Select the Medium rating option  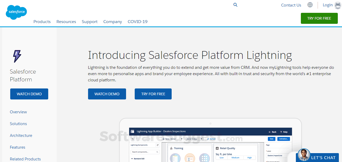[236, 158]
